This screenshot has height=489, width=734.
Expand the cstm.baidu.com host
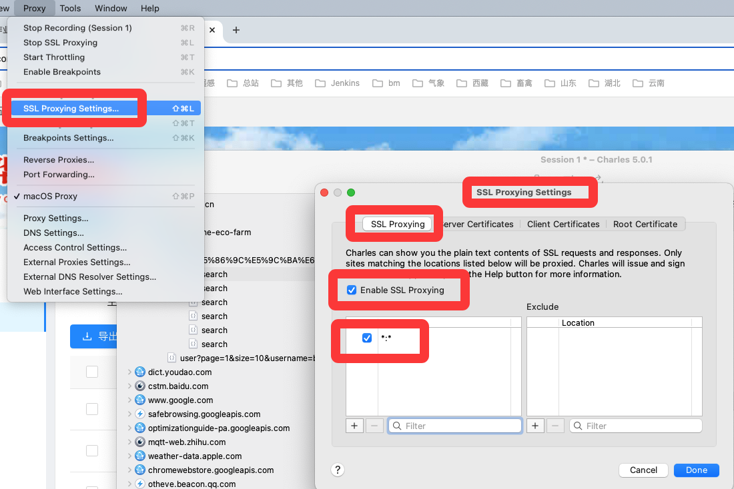129,386
